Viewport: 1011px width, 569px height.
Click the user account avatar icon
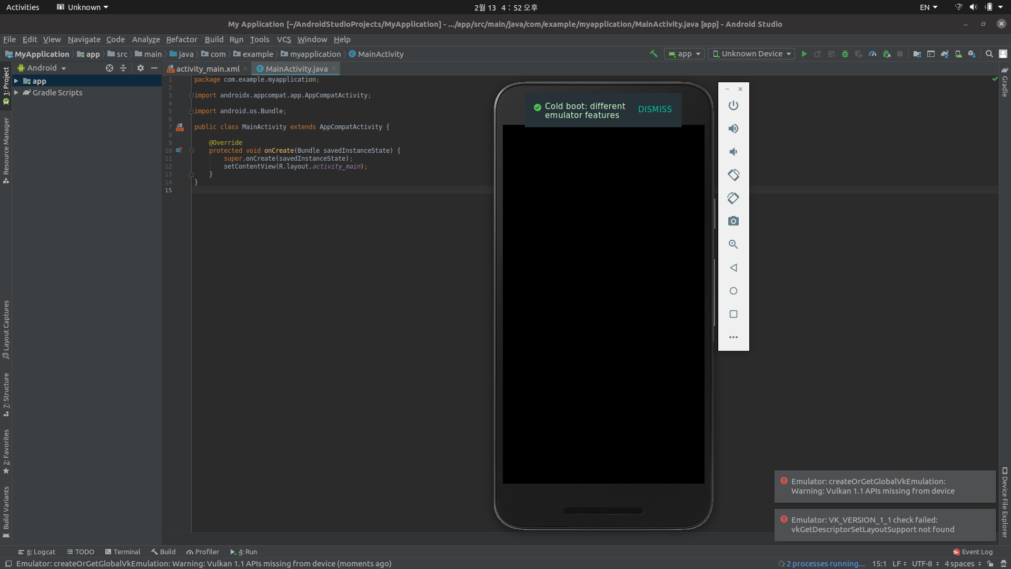click(x=1003, y=54)
